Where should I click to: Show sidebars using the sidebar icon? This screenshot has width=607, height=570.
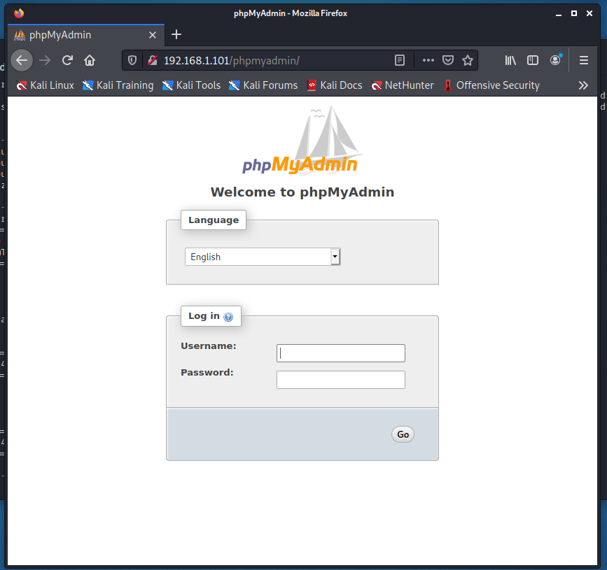point(533,60)
